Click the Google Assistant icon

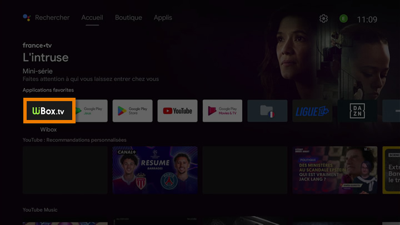(x=27, y=18)
